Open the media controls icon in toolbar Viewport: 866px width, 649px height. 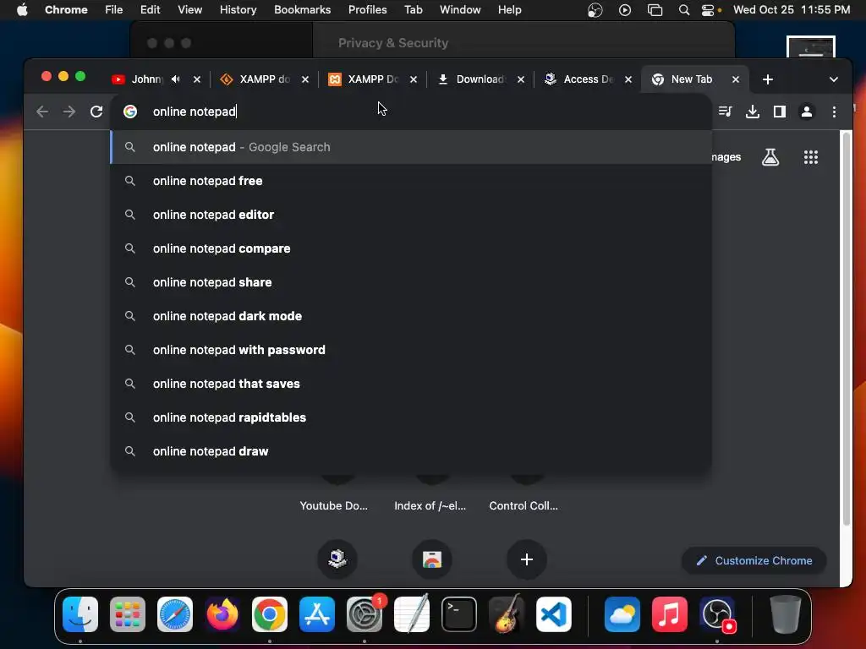pos(725,112)
